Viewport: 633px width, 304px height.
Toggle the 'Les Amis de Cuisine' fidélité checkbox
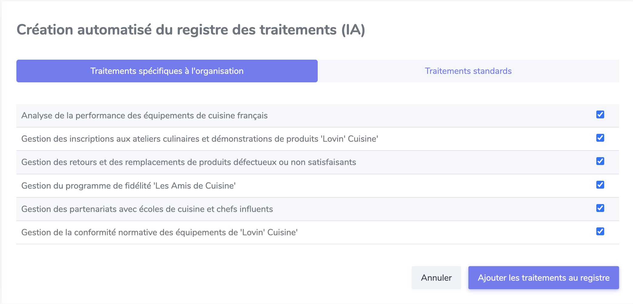point(600,185)
